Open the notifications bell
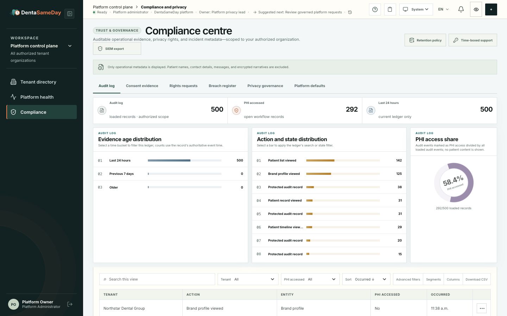 (x=461, y=9)
